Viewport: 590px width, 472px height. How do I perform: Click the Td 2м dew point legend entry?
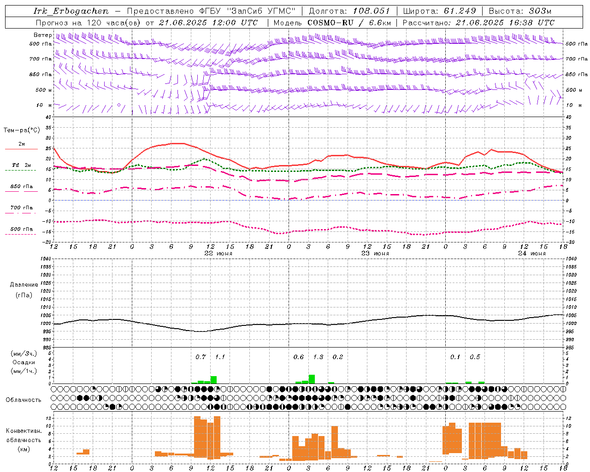tap(21, 167)
